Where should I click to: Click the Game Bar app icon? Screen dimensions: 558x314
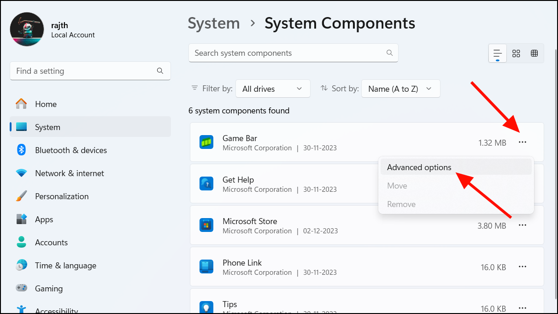point(206,142)
